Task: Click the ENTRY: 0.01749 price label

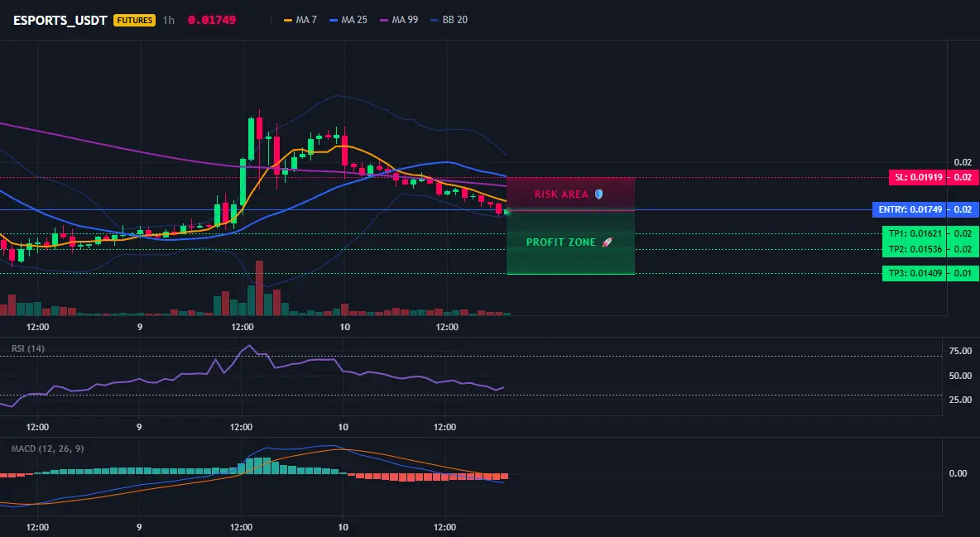Action: coord(910,209)
